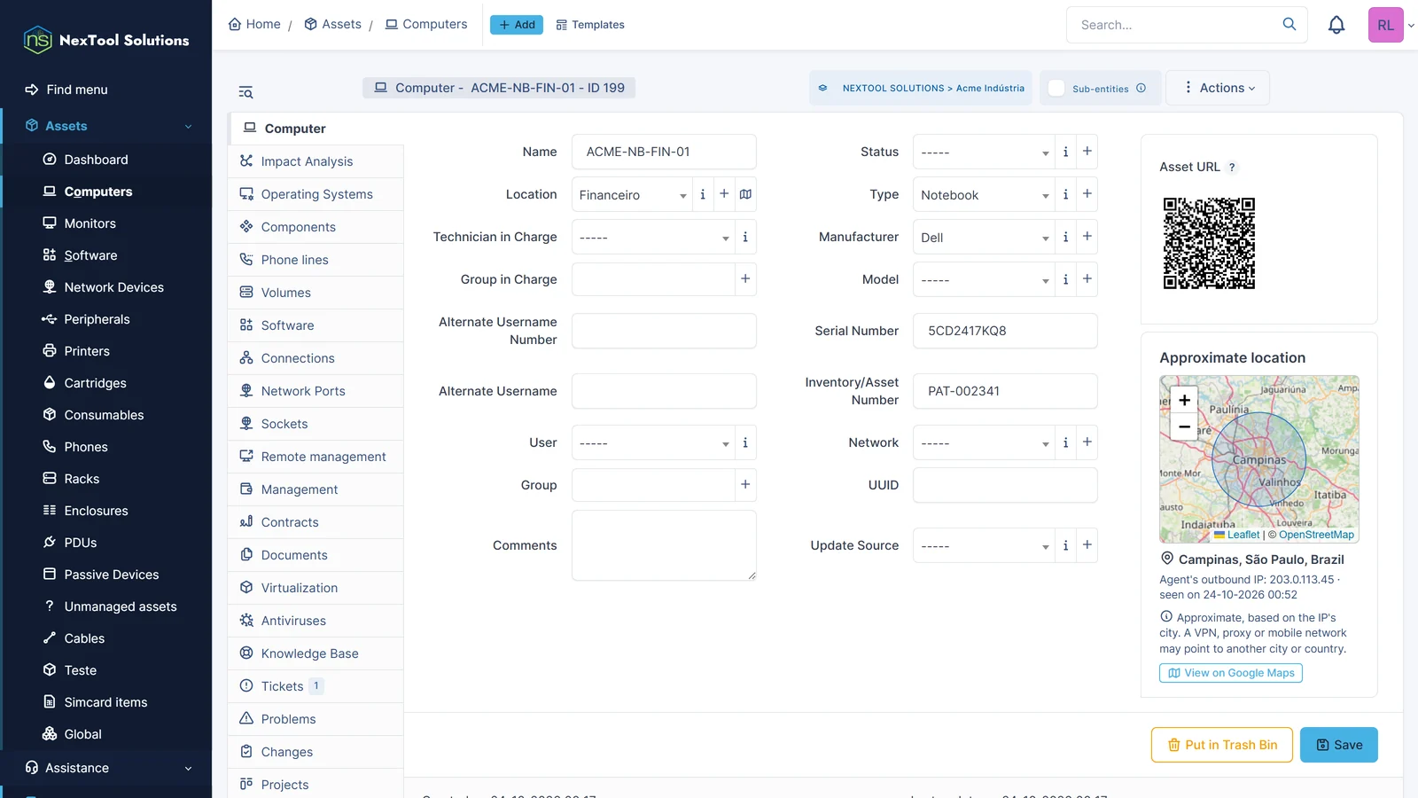
Task: Click the Add button
Action: point(517,25)
